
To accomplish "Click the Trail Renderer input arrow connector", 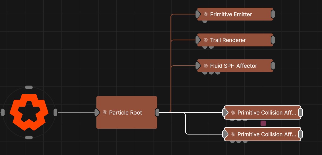I will (198, 40).
